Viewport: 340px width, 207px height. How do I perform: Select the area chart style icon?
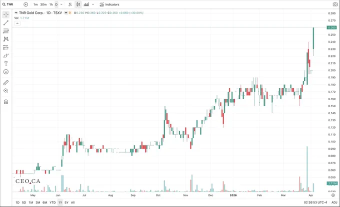tap(86, 4)
